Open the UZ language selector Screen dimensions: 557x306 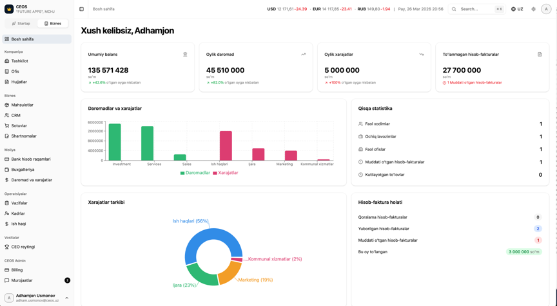[x=517, y=9]
